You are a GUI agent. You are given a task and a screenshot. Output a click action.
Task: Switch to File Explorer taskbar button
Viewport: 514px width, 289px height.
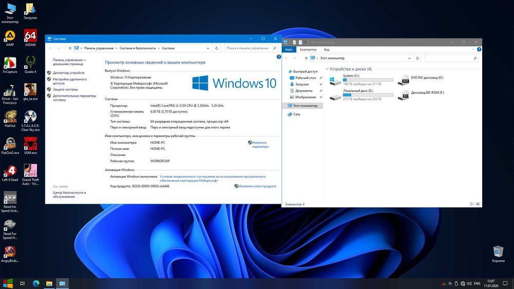pos(49,283)
